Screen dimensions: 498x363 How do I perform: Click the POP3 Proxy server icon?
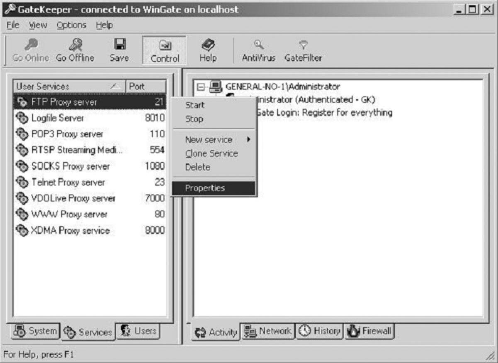22,134
